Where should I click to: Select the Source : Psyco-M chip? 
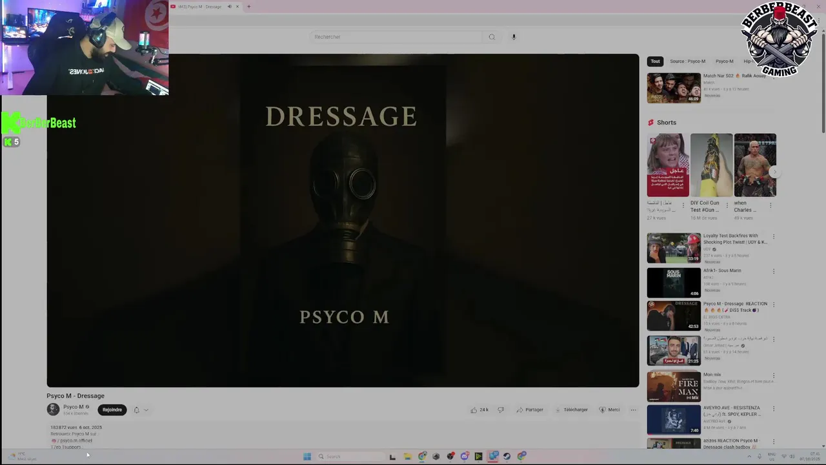point(687,61)
